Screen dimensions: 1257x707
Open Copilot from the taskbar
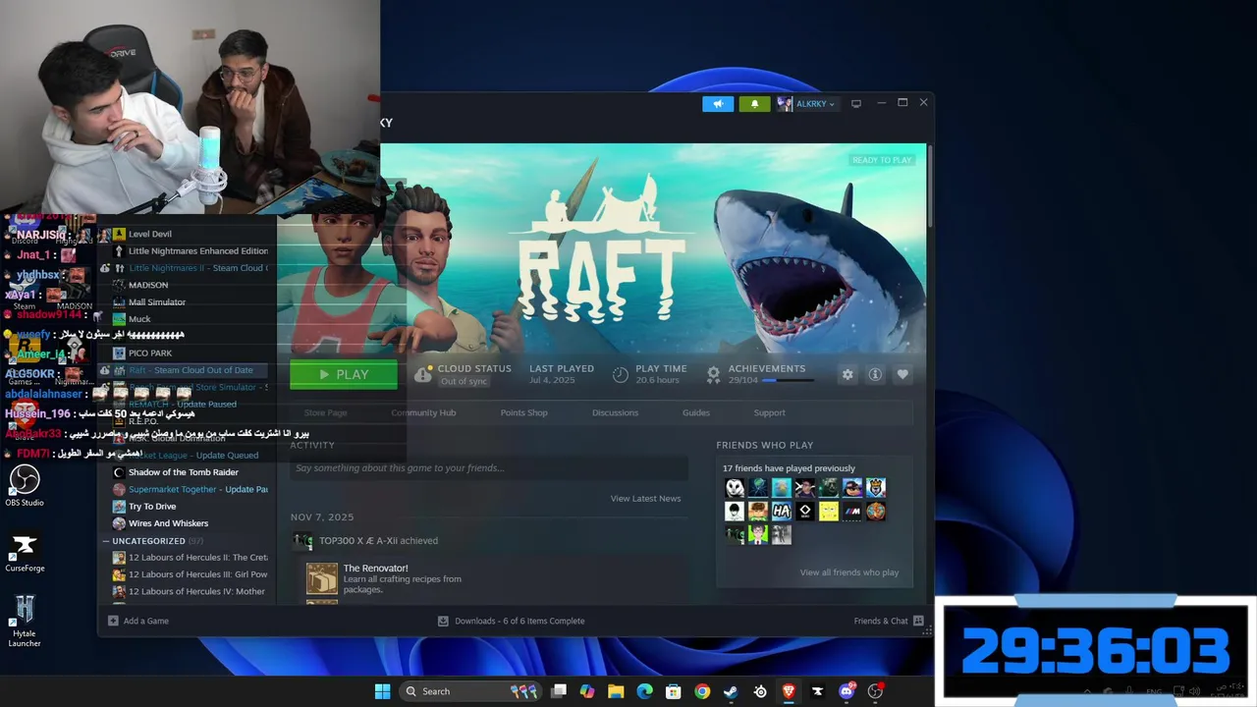tap(587, 691)
